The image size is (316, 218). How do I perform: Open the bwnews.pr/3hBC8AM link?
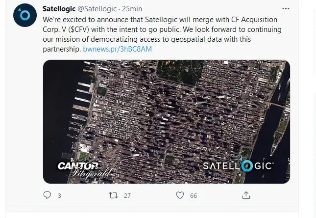coord(117,49)
